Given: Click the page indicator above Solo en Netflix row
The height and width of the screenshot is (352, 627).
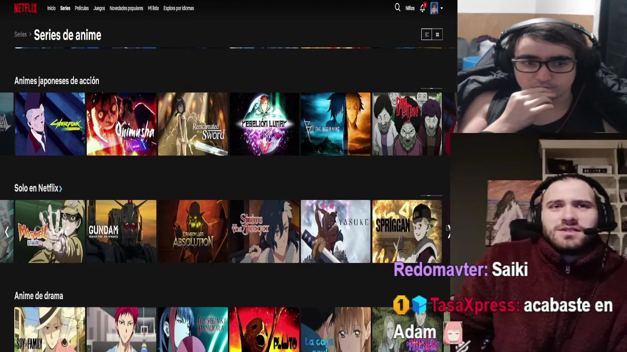Looking at the screenshot, I should click(432, 196).
